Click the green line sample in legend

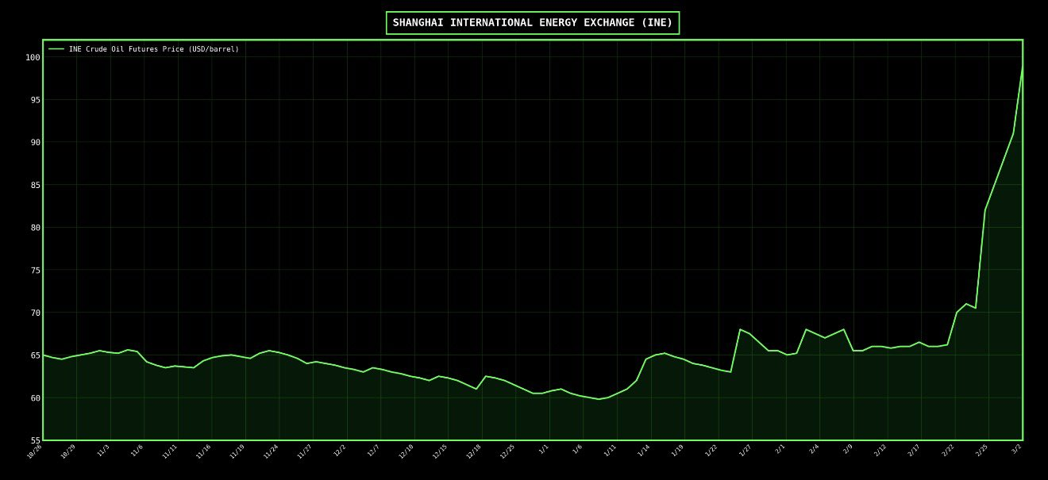pyautogui.click(x=56, y=49)
